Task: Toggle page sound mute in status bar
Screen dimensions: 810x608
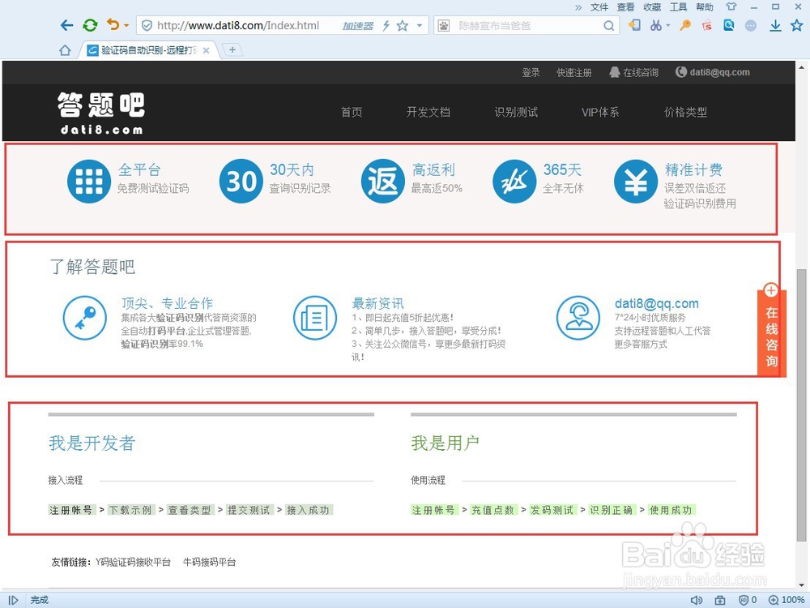Action: [x=697, y=600]
